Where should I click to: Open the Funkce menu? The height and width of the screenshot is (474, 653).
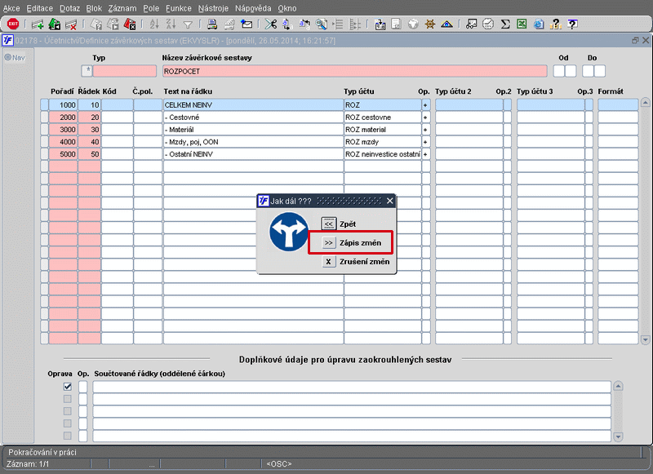coord(178,8)
